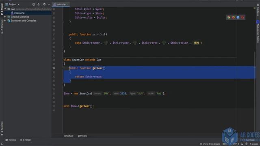Click the tool windows quick-access icon bottom-left
This screenshot has height=146, width=260.
click(2, 144)
